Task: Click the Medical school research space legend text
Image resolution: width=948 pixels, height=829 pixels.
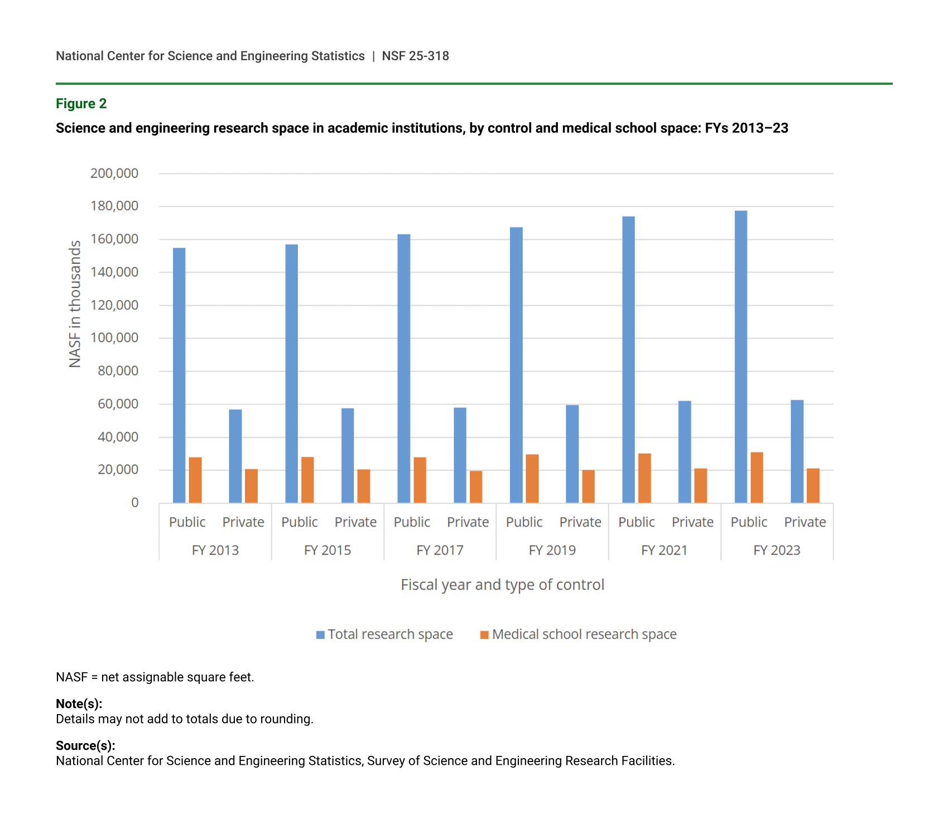Action: 584,634
